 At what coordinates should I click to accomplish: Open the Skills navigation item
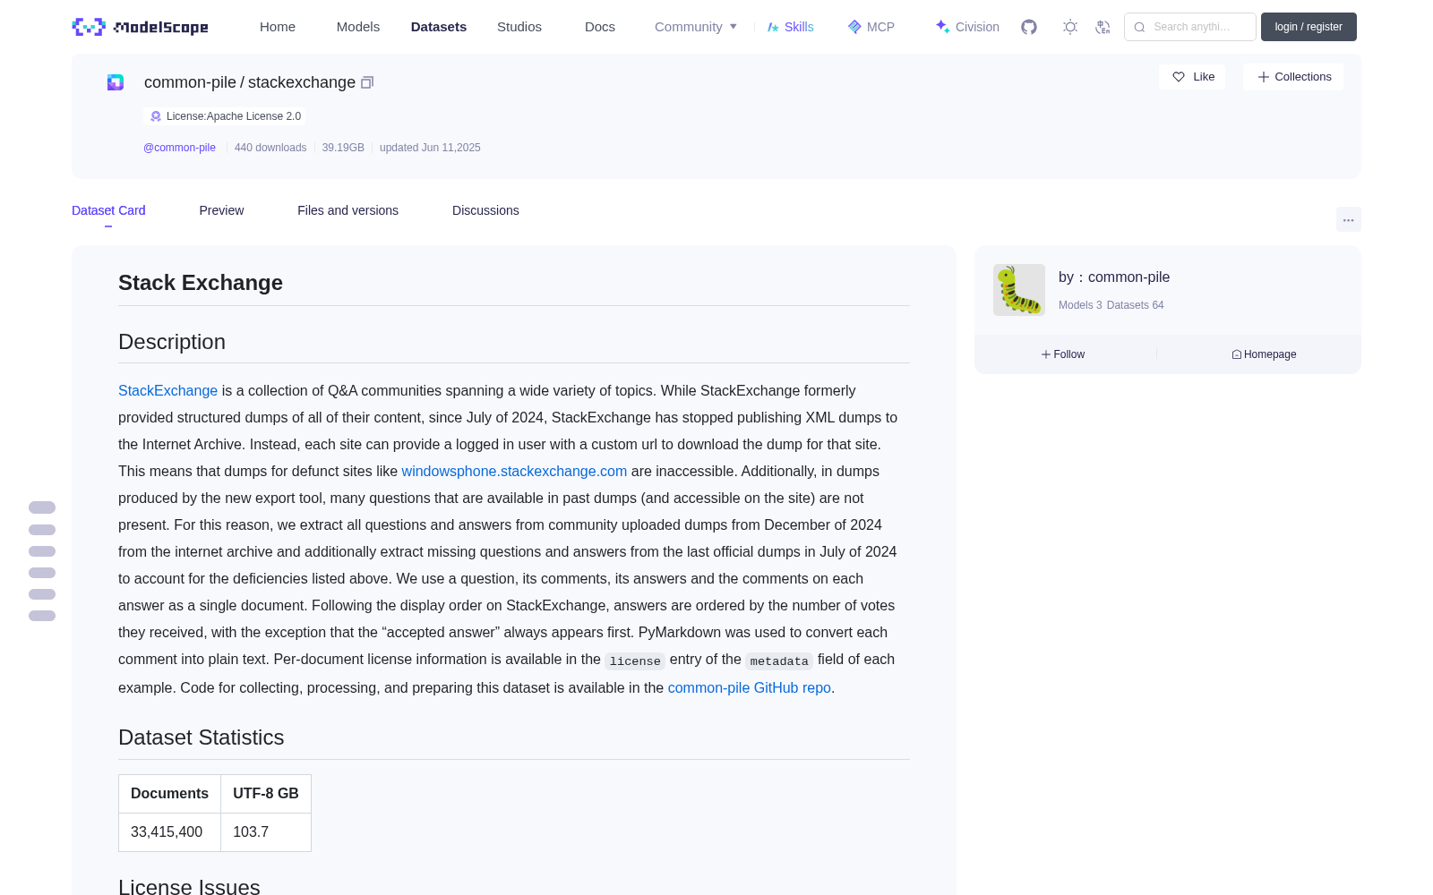click(x=790, y=27)
